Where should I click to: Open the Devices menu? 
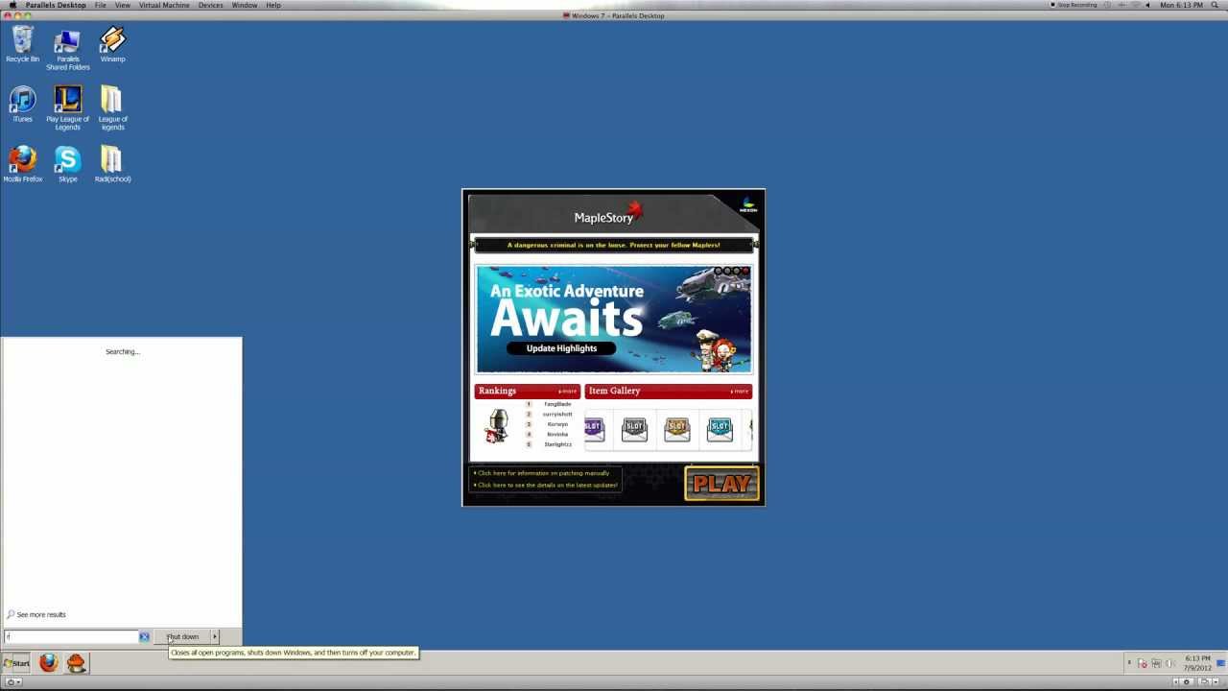pyautogui.click(x=211, y=5)
